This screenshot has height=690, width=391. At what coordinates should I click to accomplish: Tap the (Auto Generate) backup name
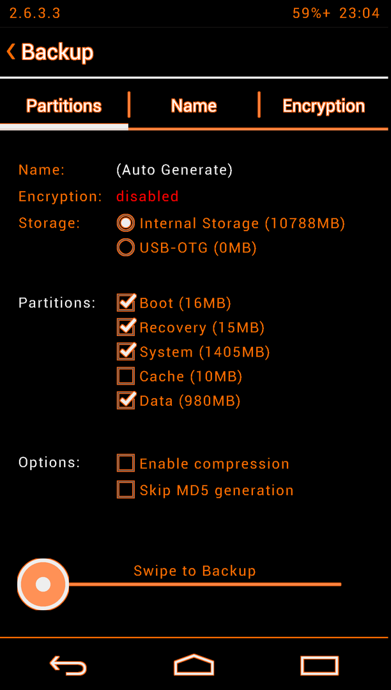174,170
